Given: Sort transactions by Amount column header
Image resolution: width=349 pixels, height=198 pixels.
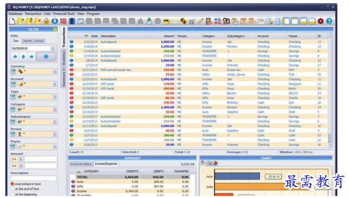Looking at the screenshot, I should tap(169, 36).
